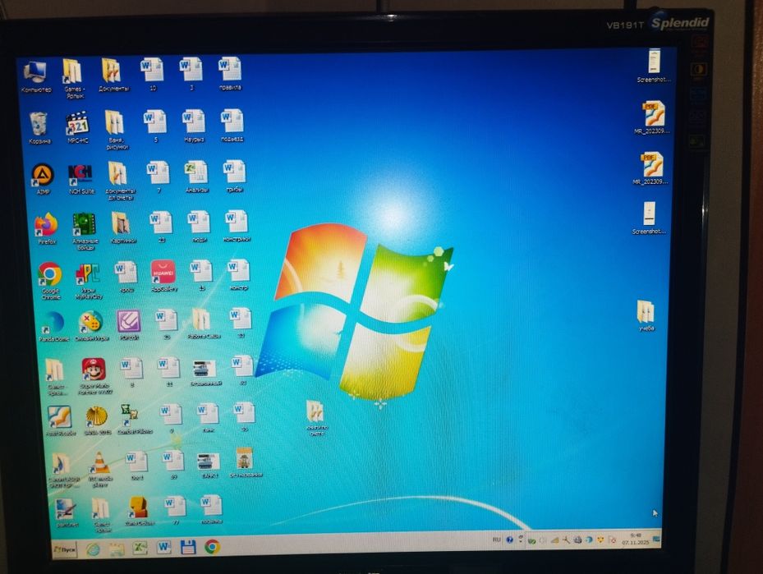
Task: Click the Пуск start button
Action: click(65, 549)
